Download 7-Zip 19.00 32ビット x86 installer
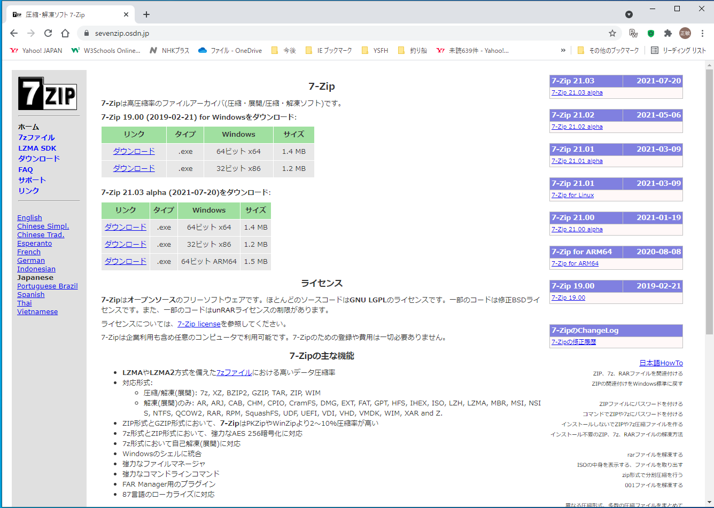Image resolution: width=714 pixels, height=508 pixels. [134, 169]
